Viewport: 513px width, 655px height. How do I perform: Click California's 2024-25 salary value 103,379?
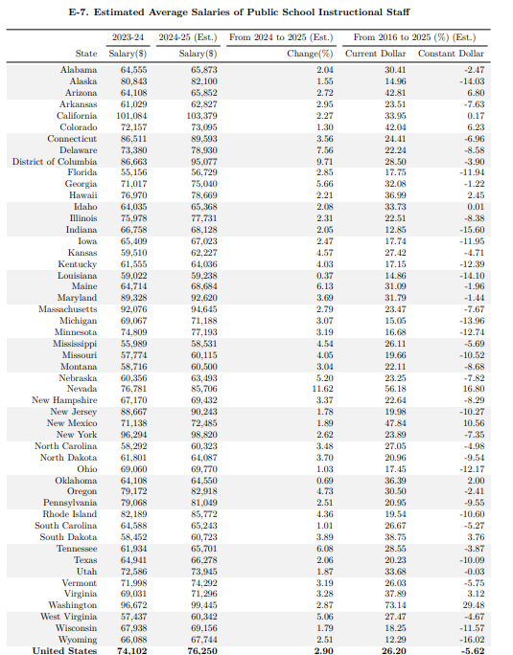pyautogui.click(x=201, y=116)
